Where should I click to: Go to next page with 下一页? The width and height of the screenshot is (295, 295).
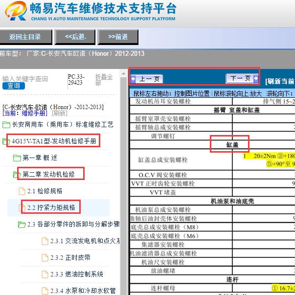(242, 78)
